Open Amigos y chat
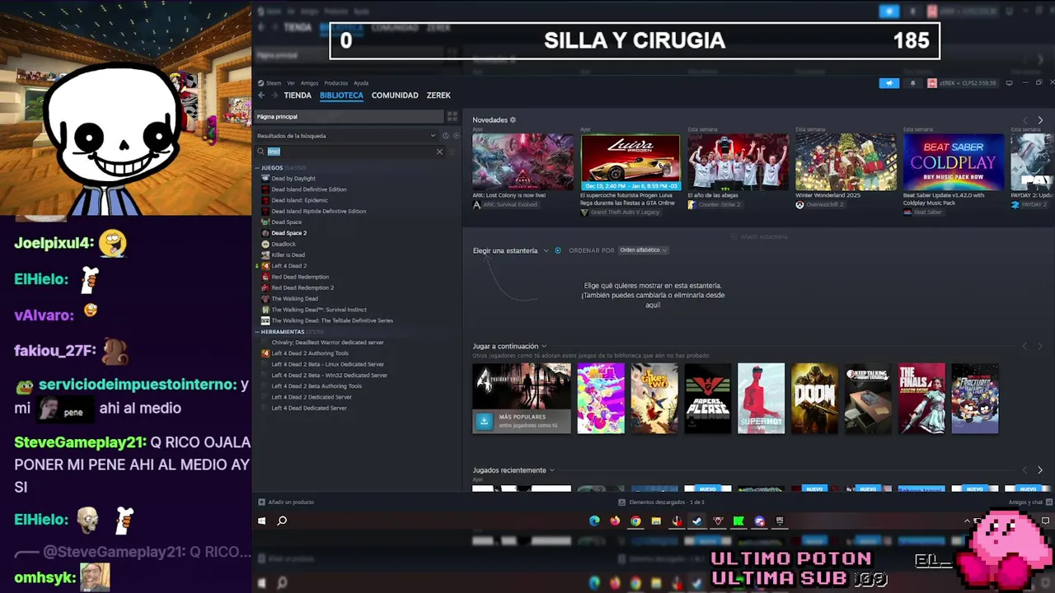The height and width of the screenshot is (593, 1055). [1025, 502]
